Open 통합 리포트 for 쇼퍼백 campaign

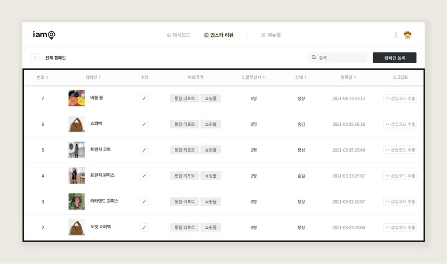184,124
